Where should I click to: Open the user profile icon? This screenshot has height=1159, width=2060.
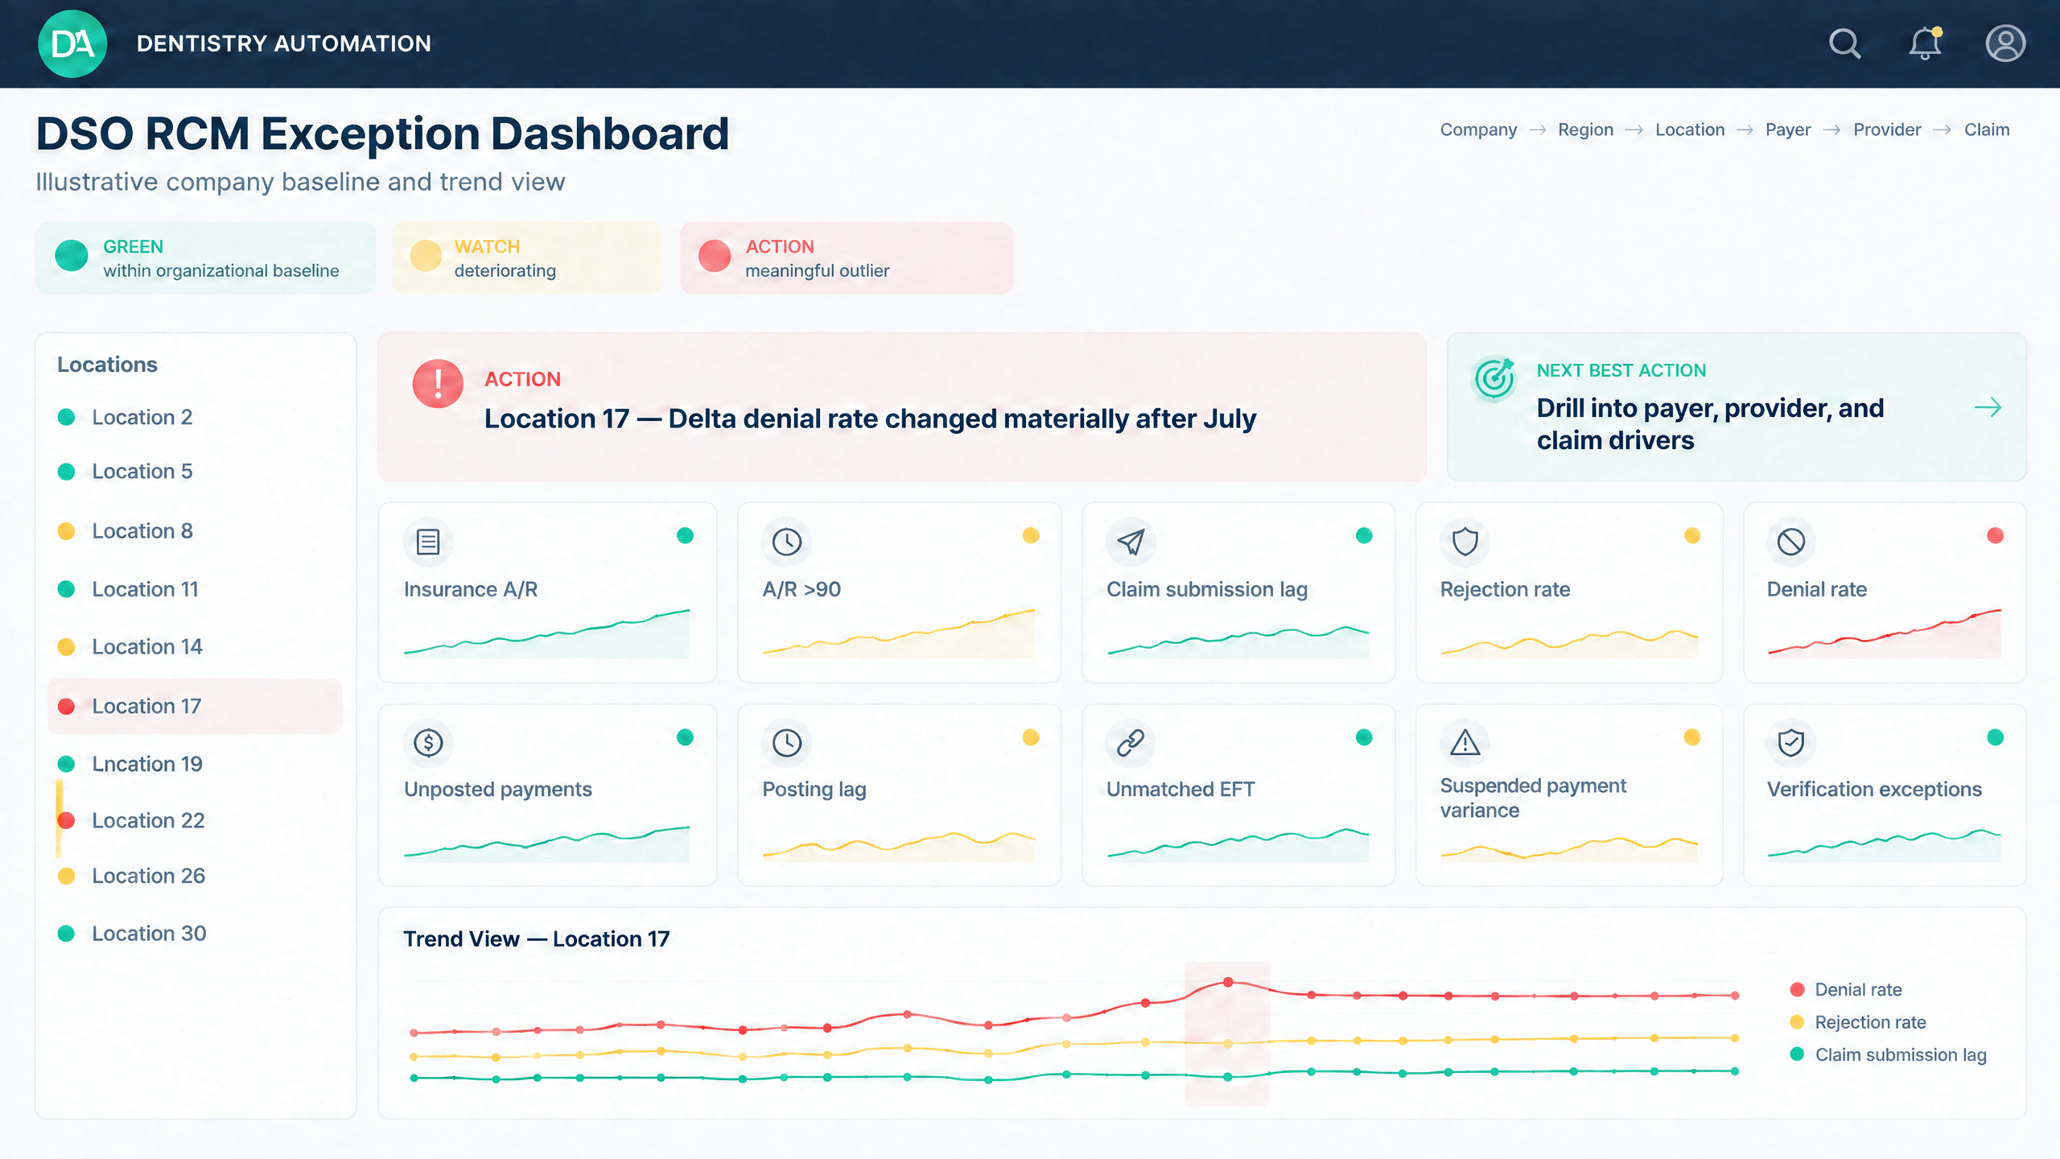pos(2005,43)
